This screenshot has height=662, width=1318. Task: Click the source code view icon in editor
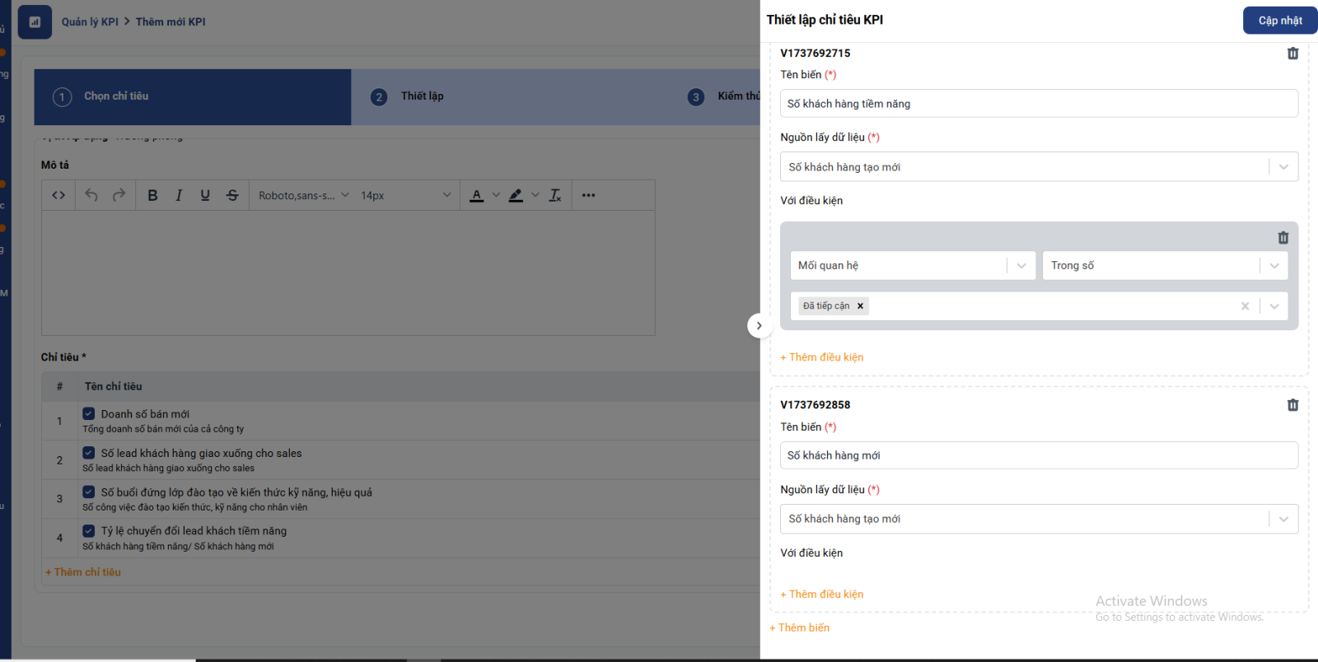tap(58, 195)
